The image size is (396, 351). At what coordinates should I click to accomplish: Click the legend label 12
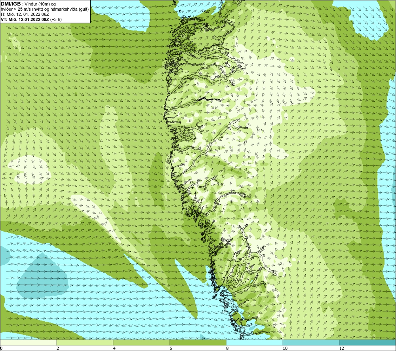click(x=342, y=348)
